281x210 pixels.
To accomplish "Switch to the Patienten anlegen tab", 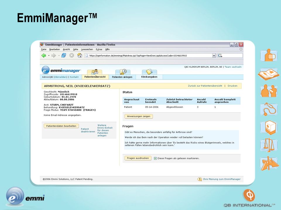I will (x=122, y=77).
